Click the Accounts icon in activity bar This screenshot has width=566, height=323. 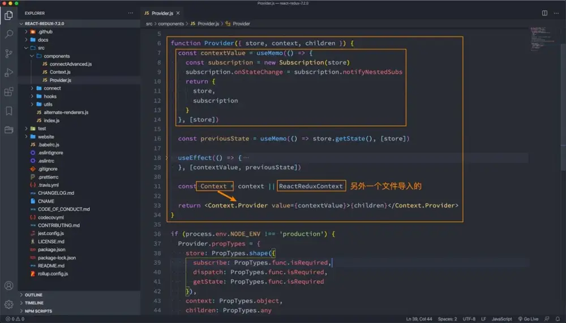coord(8,286)
